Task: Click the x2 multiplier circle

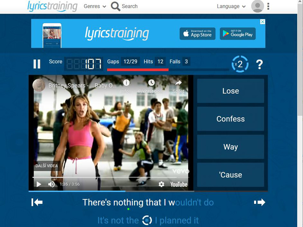Action: (x=240, y=64)
